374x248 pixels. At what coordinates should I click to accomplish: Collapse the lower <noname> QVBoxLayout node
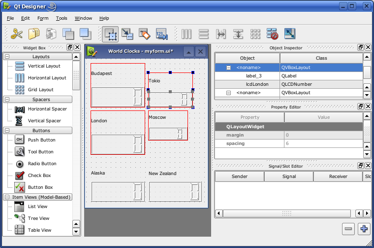pyautogui.click(x=228, y=93)
